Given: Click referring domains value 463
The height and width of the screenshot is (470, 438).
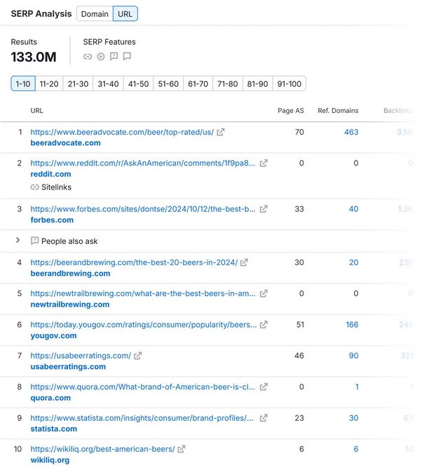Looking at the screenshot, I should [x=351, y=132].
